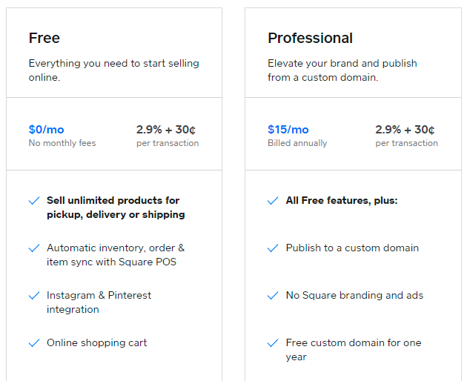470x381 pixels.
Task: Click the Billed annually label
Action: (x=297, y=143)
